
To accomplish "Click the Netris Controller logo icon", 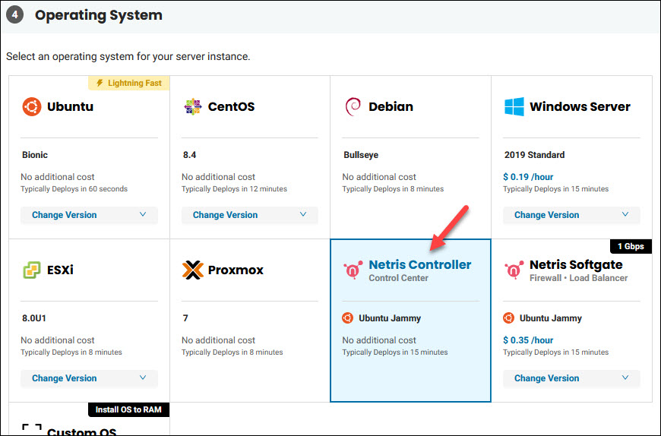I will 353,270.
